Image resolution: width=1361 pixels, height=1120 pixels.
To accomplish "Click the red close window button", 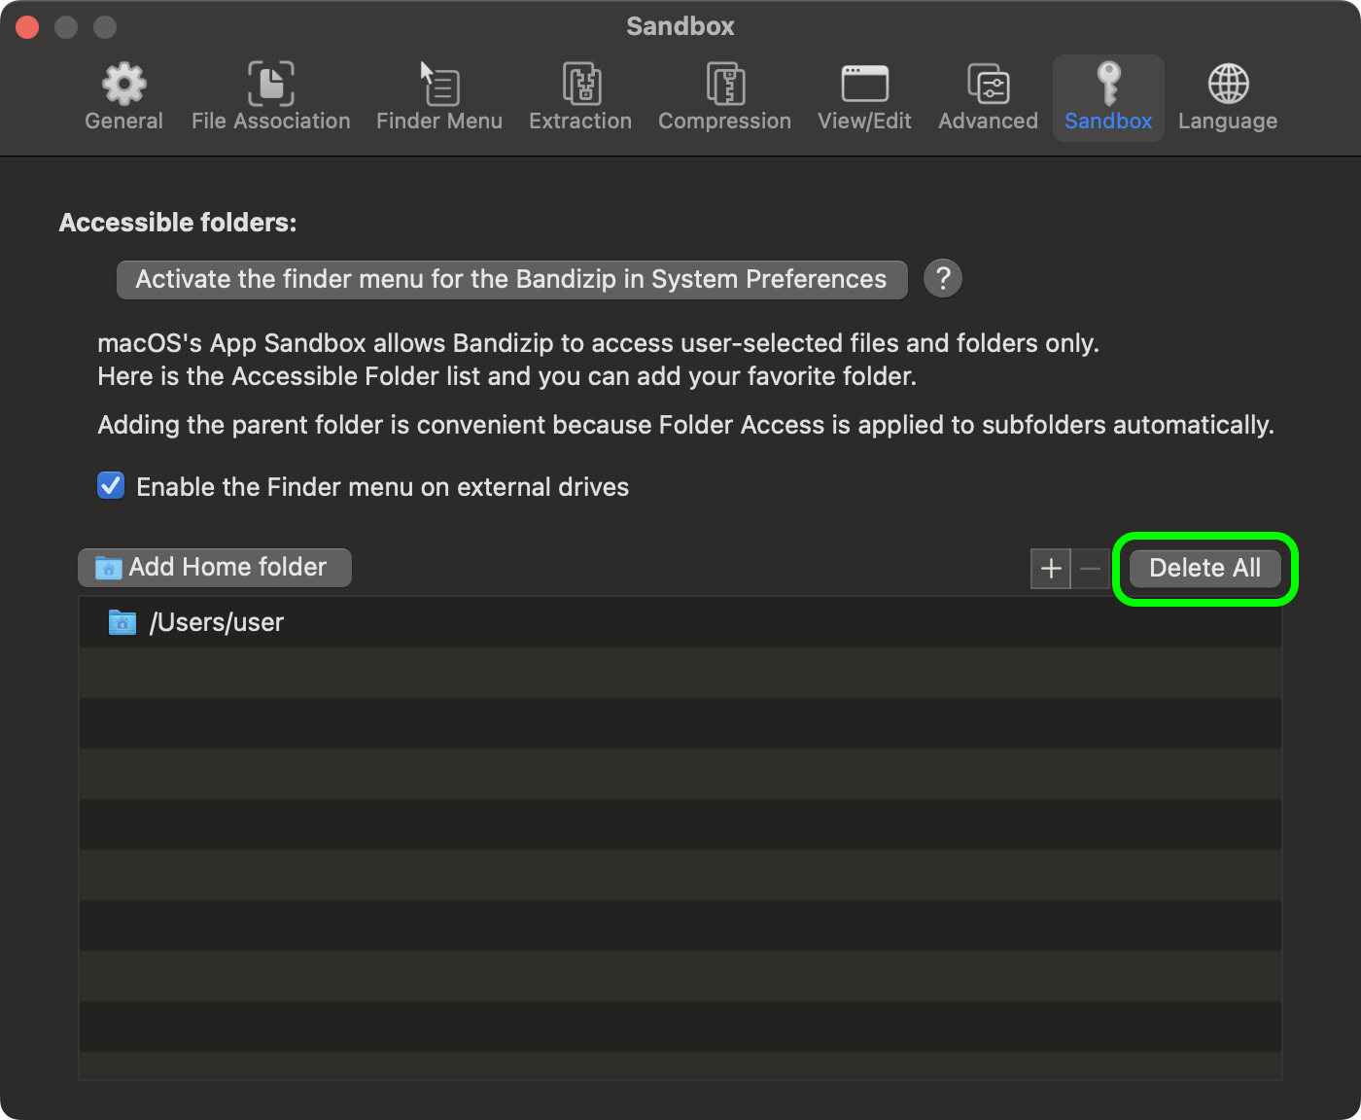I will pyautogui.click(x=27, y=27).
